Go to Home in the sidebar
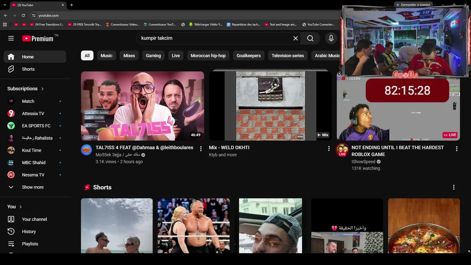The width and height of the screenshot is (471, 265). tap(35, 57)
